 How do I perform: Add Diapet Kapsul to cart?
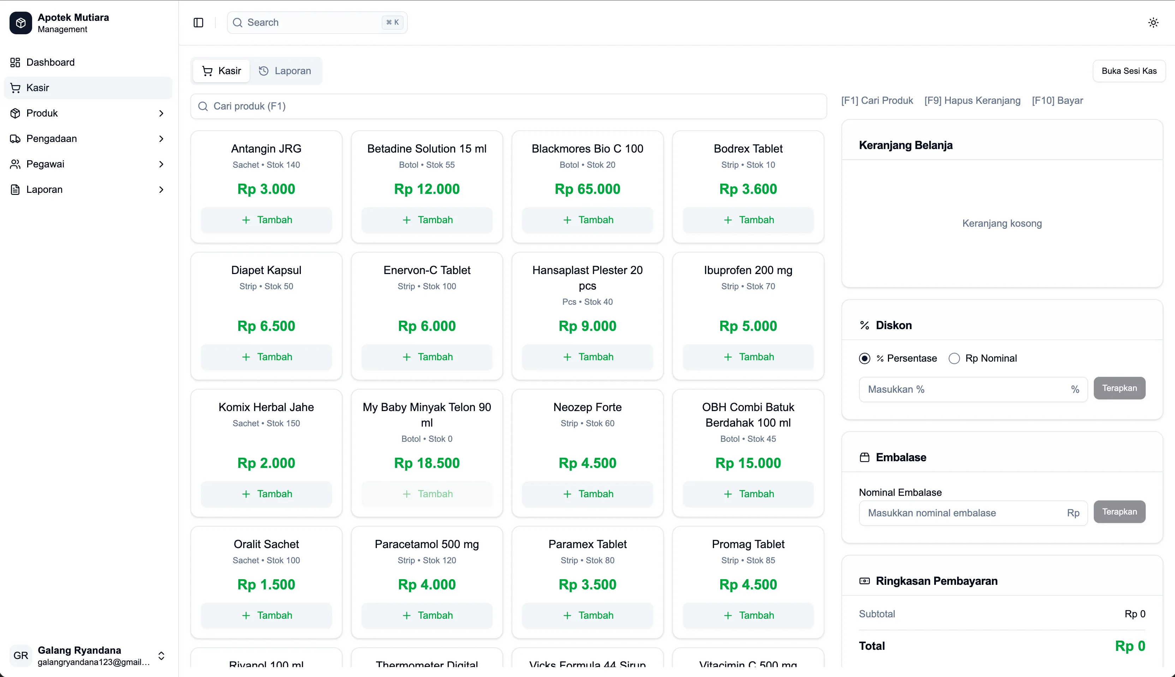click(266, 357)
